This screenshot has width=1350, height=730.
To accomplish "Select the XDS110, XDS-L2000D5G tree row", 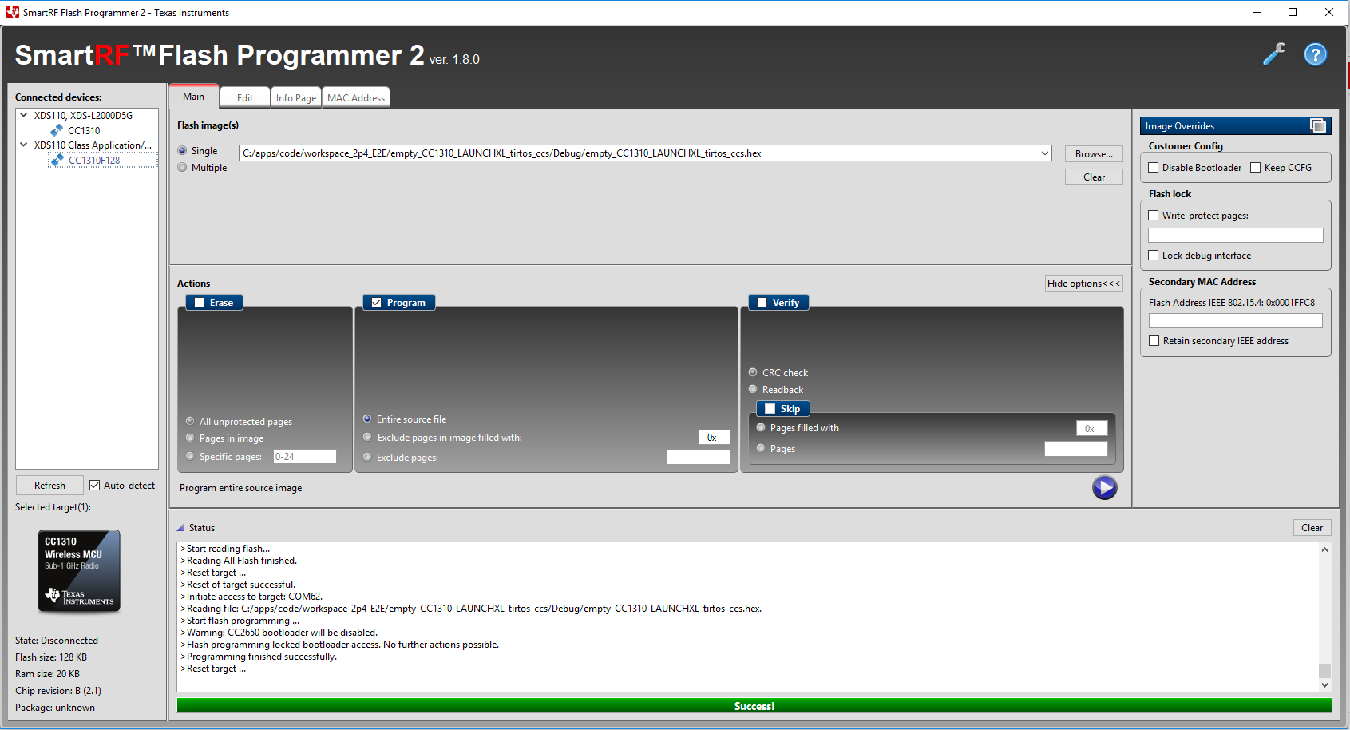I will click(x=83, y=115).
